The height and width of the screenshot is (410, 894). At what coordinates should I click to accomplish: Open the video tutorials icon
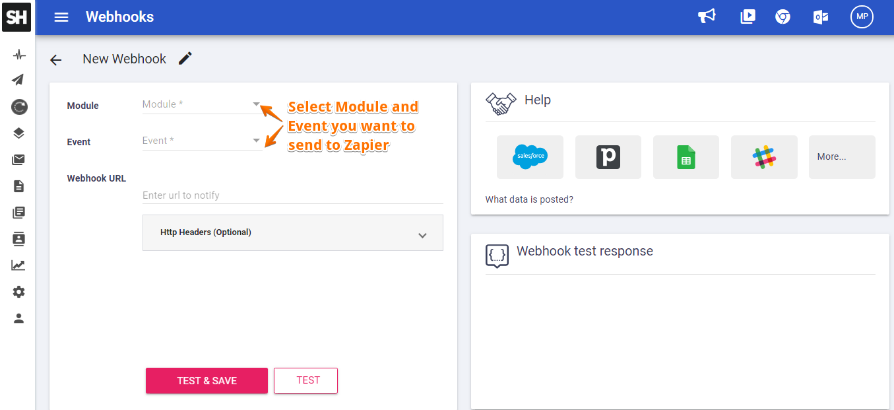748,17
